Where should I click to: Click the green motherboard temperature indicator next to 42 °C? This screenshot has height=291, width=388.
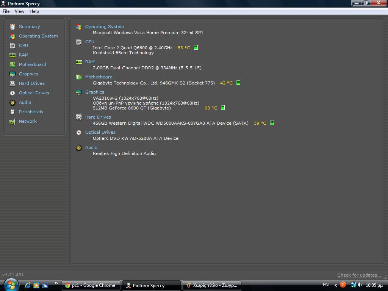(x=238, y=83)
